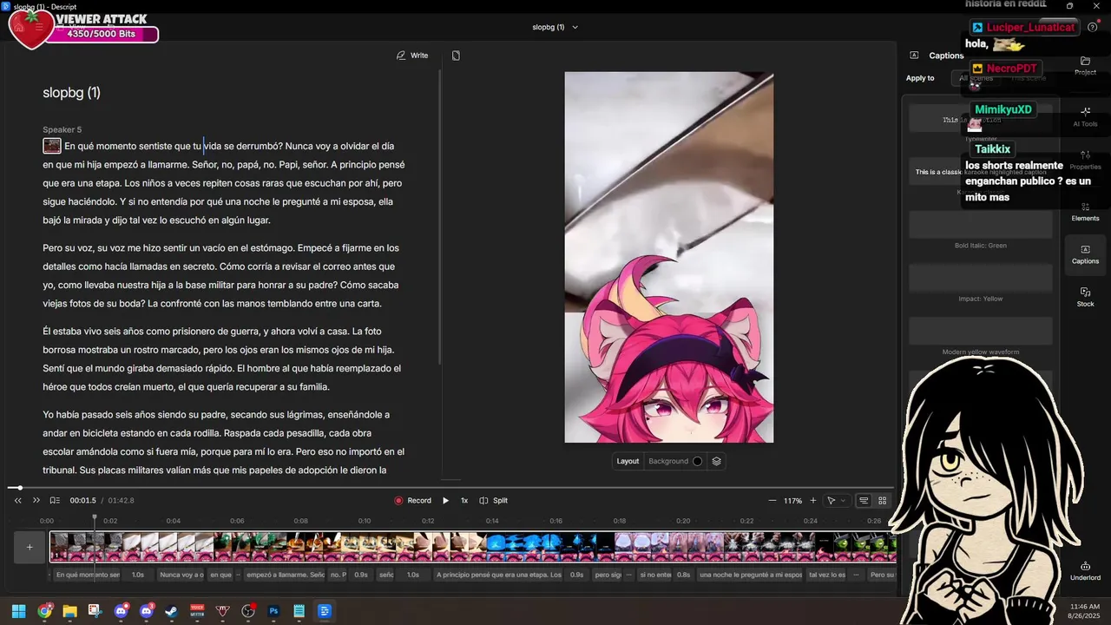
Task: Open the layers icon below the video preview
Action: point(716,461)
